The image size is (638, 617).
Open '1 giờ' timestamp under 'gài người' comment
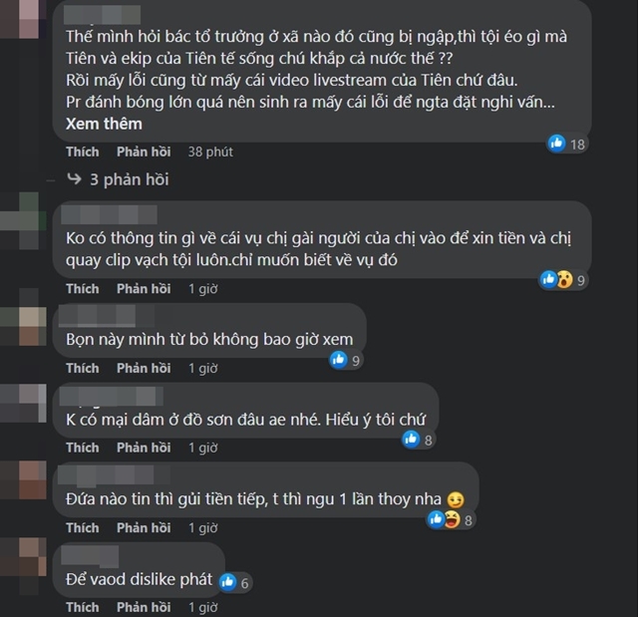click(202, 289)
